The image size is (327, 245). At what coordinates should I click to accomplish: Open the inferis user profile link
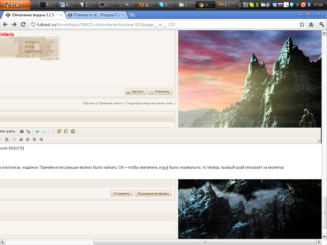(7, 34)
